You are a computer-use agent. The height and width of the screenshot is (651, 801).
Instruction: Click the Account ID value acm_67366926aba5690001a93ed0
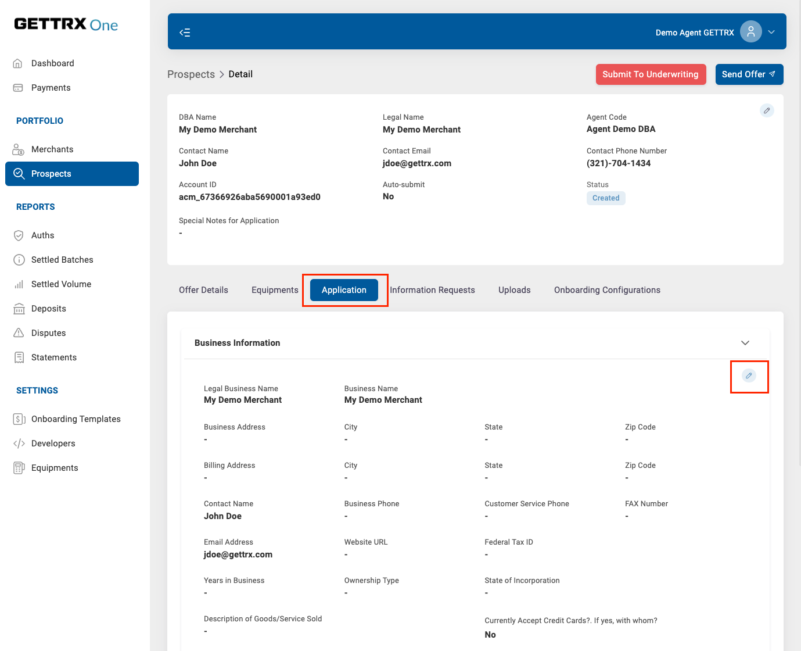pos(250,197)
